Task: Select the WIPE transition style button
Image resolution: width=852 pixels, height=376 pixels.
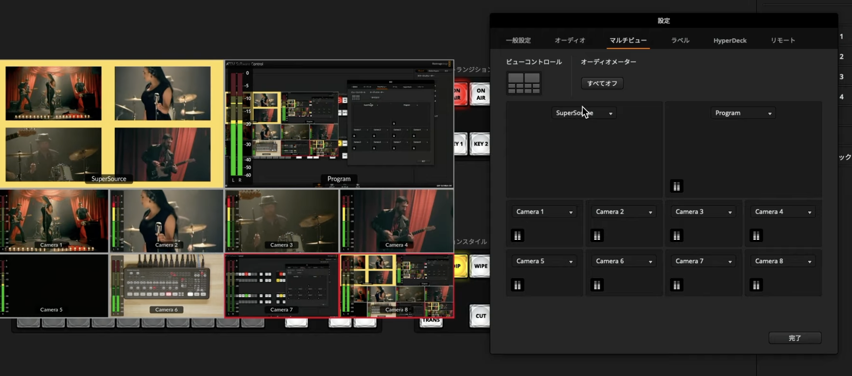Action: [480, 266]
